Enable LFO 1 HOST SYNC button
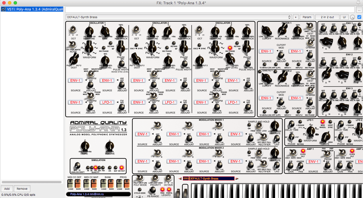 pos(330,122)
